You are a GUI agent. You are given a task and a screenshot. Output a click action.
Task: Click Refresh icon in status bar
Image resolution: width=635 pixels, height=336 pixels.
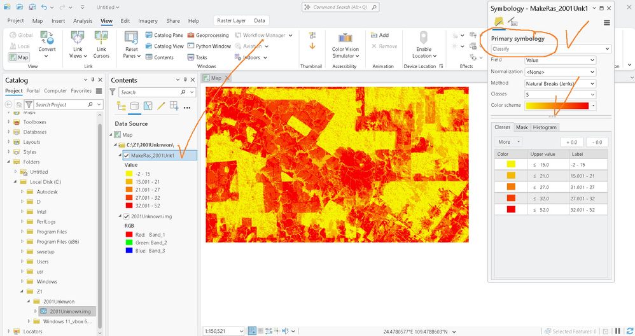630,331
